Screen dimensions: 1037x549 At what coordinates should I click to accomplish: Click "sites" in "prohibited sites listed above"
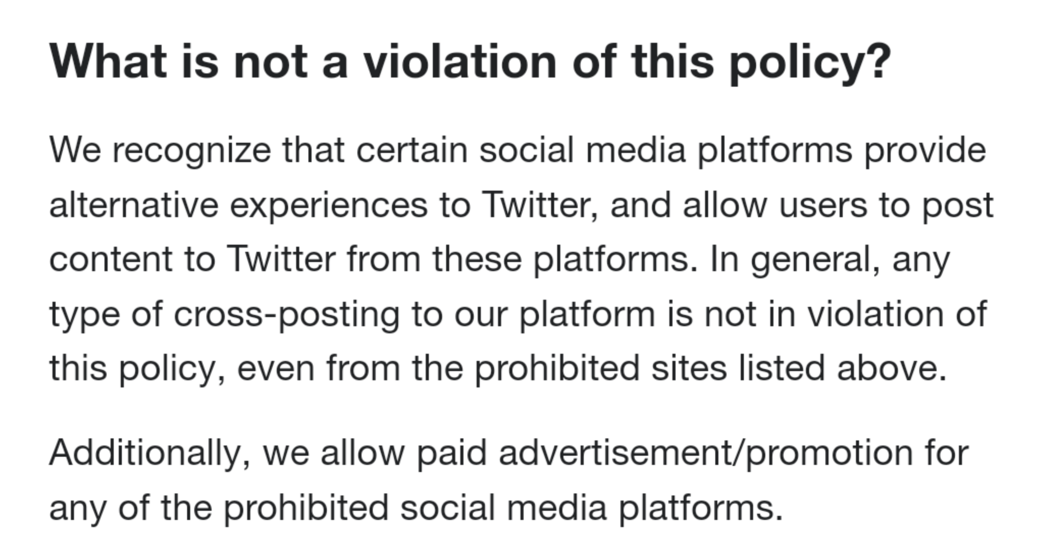pos(689,368)
